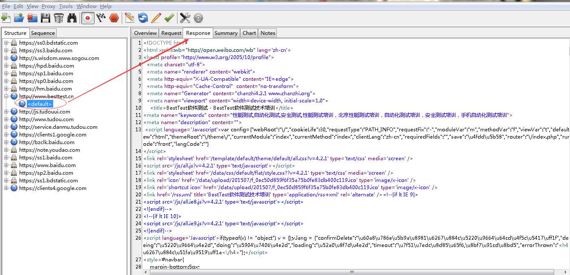Open the Tools menu
Screen dimensions: 570x275
(66, 6)
